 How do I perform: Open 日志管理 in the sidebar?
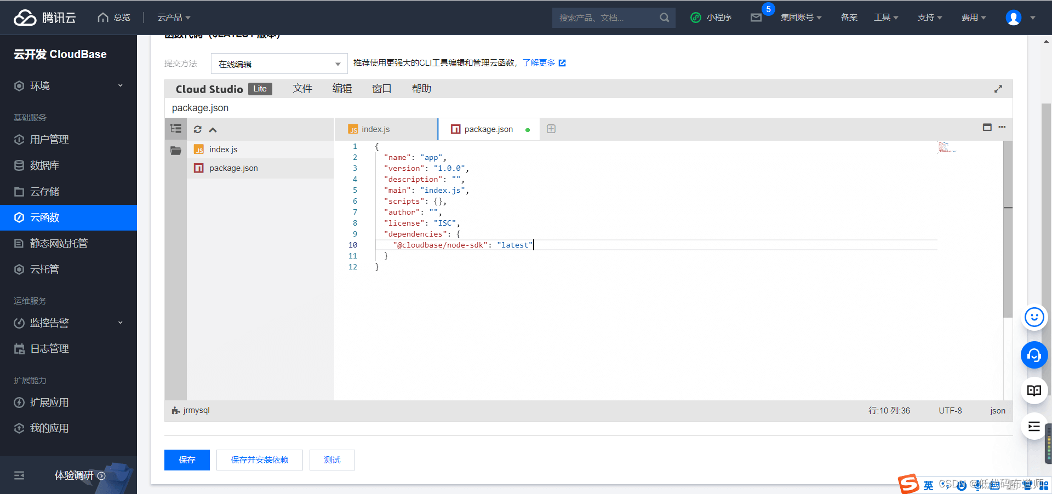point(68,349)
